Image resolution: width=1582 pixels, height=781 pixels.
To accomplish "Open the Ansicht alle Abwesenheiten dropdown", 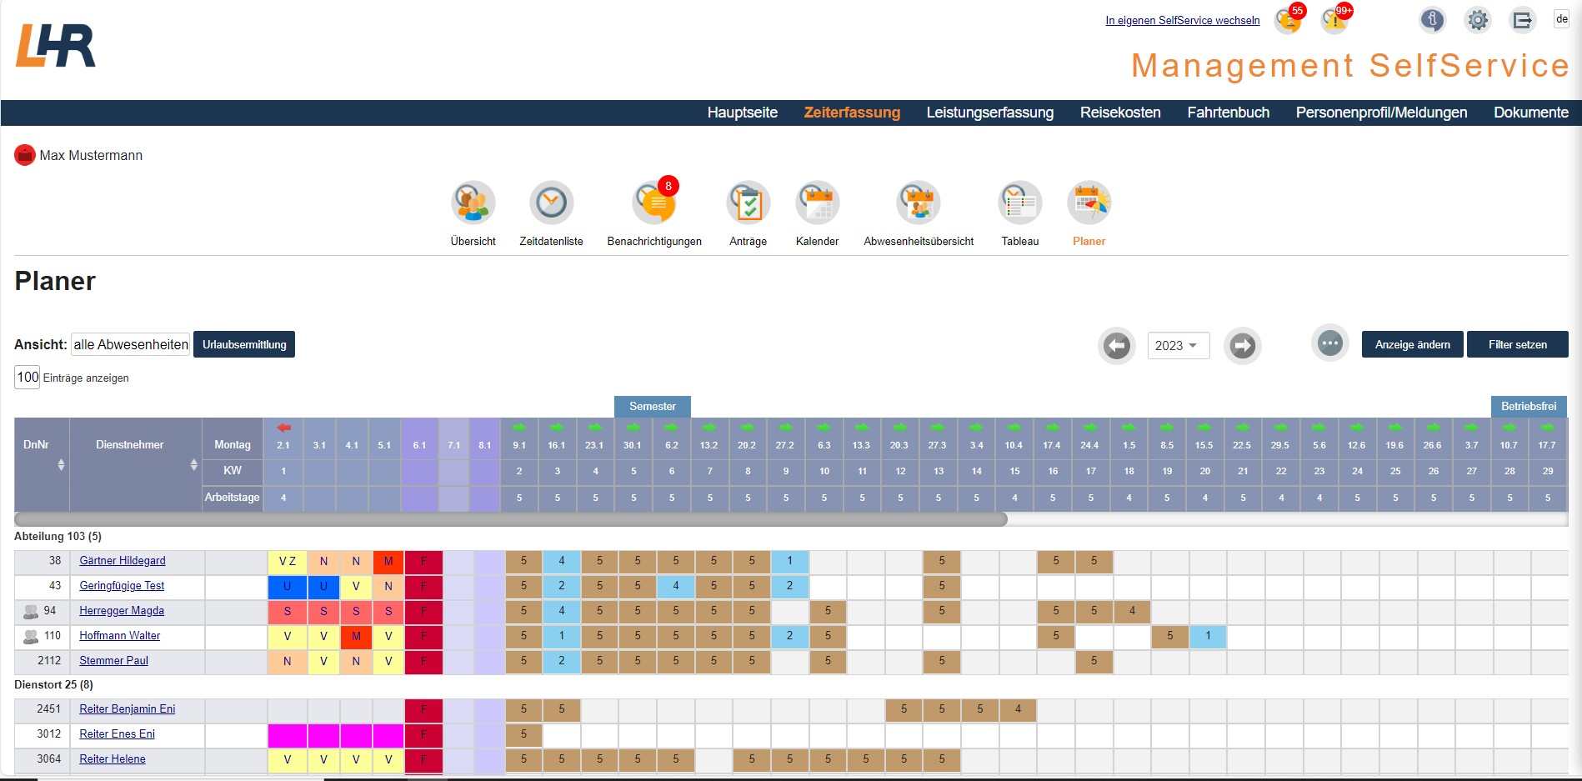I will (x=131, y=344).
